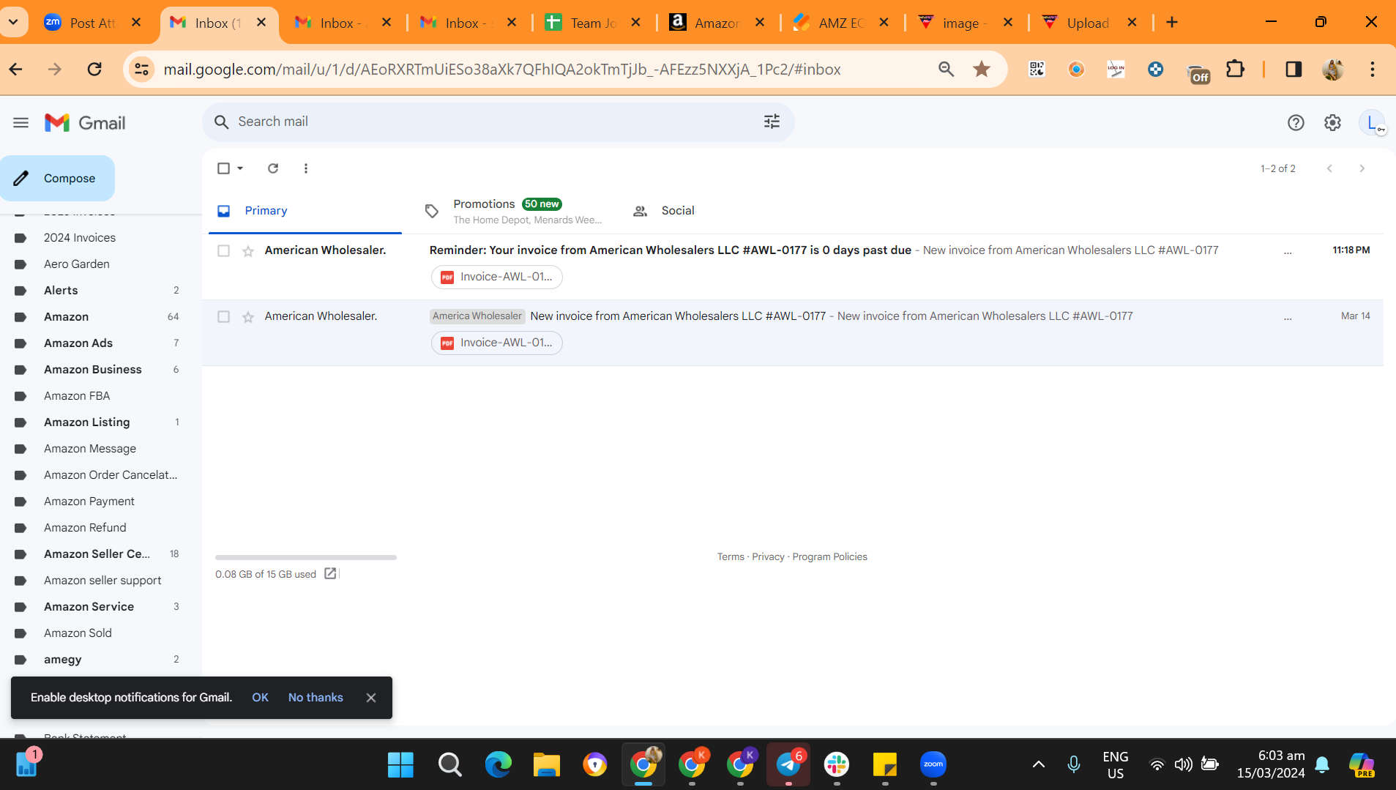Open storage management external link icon
Screen dimensions: 1396x790
[x=331, y=574]
